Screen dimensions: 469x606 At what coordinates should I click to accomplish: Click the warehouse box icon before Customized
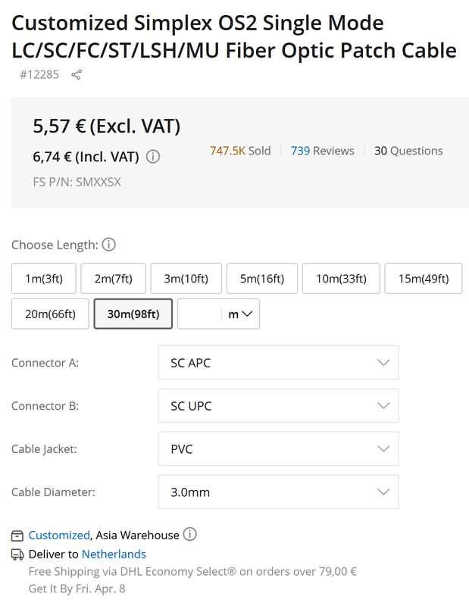[x=17, y=536]
